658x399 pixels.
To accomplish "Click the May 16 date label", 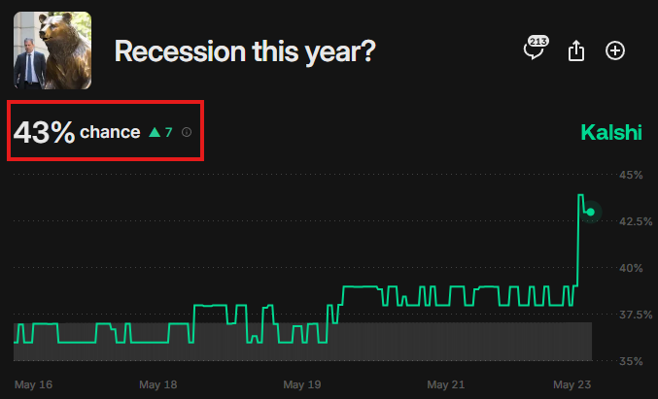I will click(x=33, y=384).
